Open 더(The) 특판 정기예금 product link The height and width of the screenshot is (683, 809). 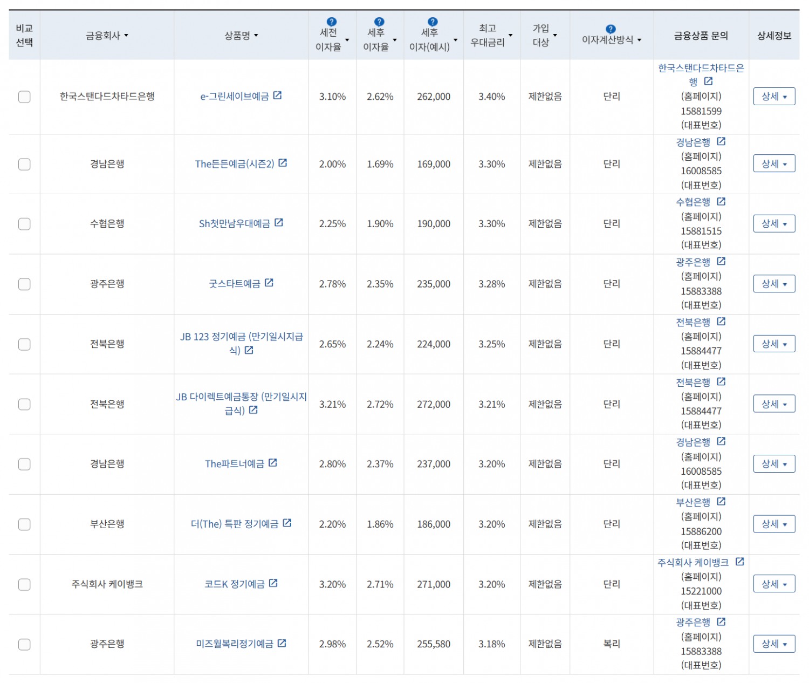235,524
